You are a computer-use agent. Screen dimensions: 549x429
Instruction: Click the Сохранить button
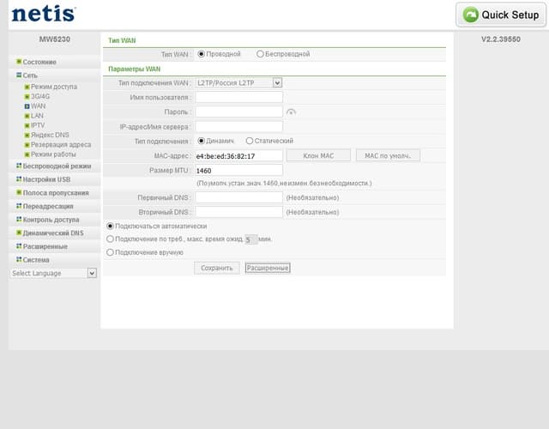pos(217,269)
